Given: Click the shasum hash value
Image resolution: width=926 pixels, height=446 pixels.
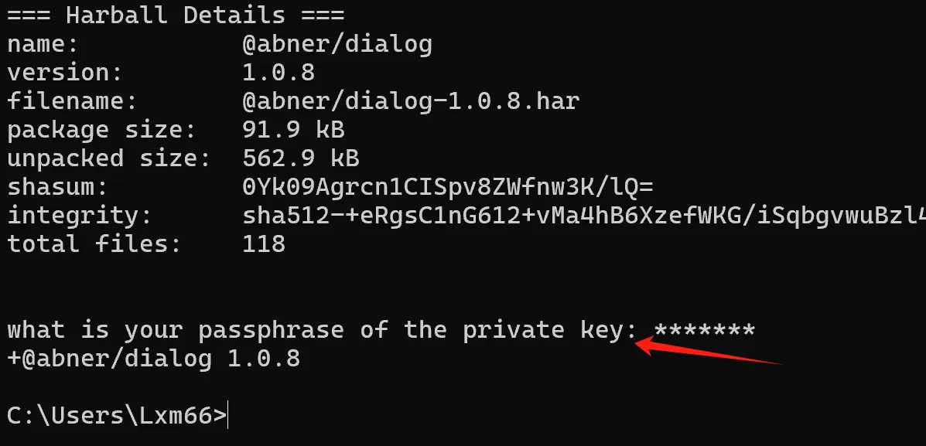Looking at the screenshot, I should (448, 187).
